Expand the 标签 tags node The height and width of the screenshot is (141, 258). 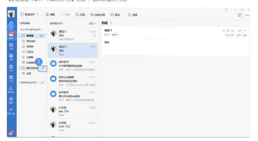[20, 73]
